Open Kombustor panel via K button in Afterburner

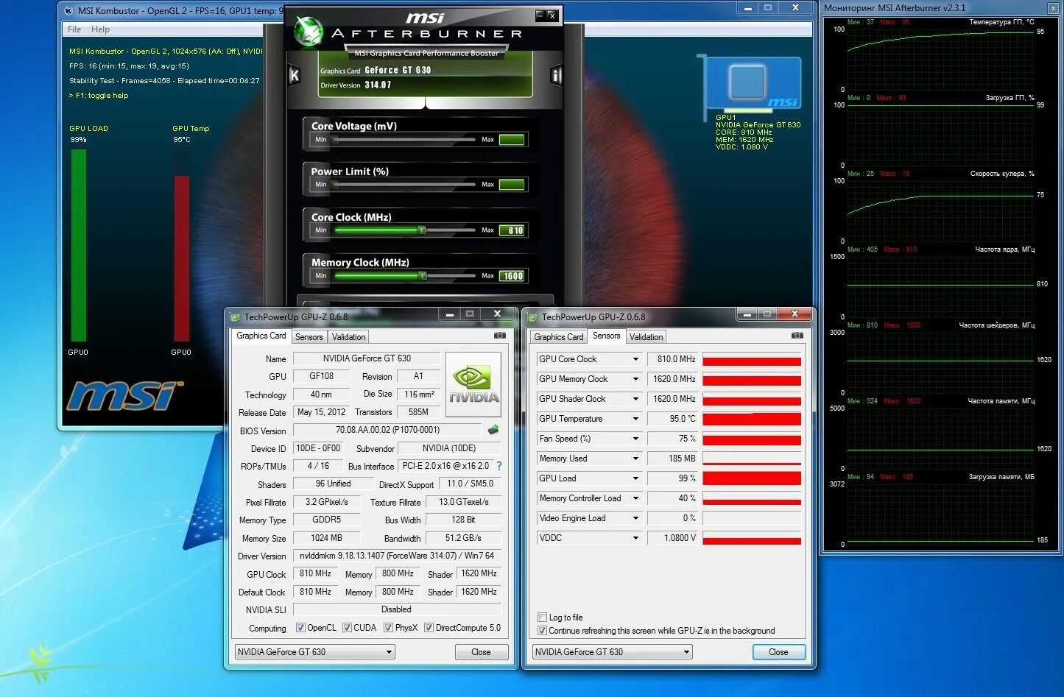pyautogui.click(x=294, y=75)
